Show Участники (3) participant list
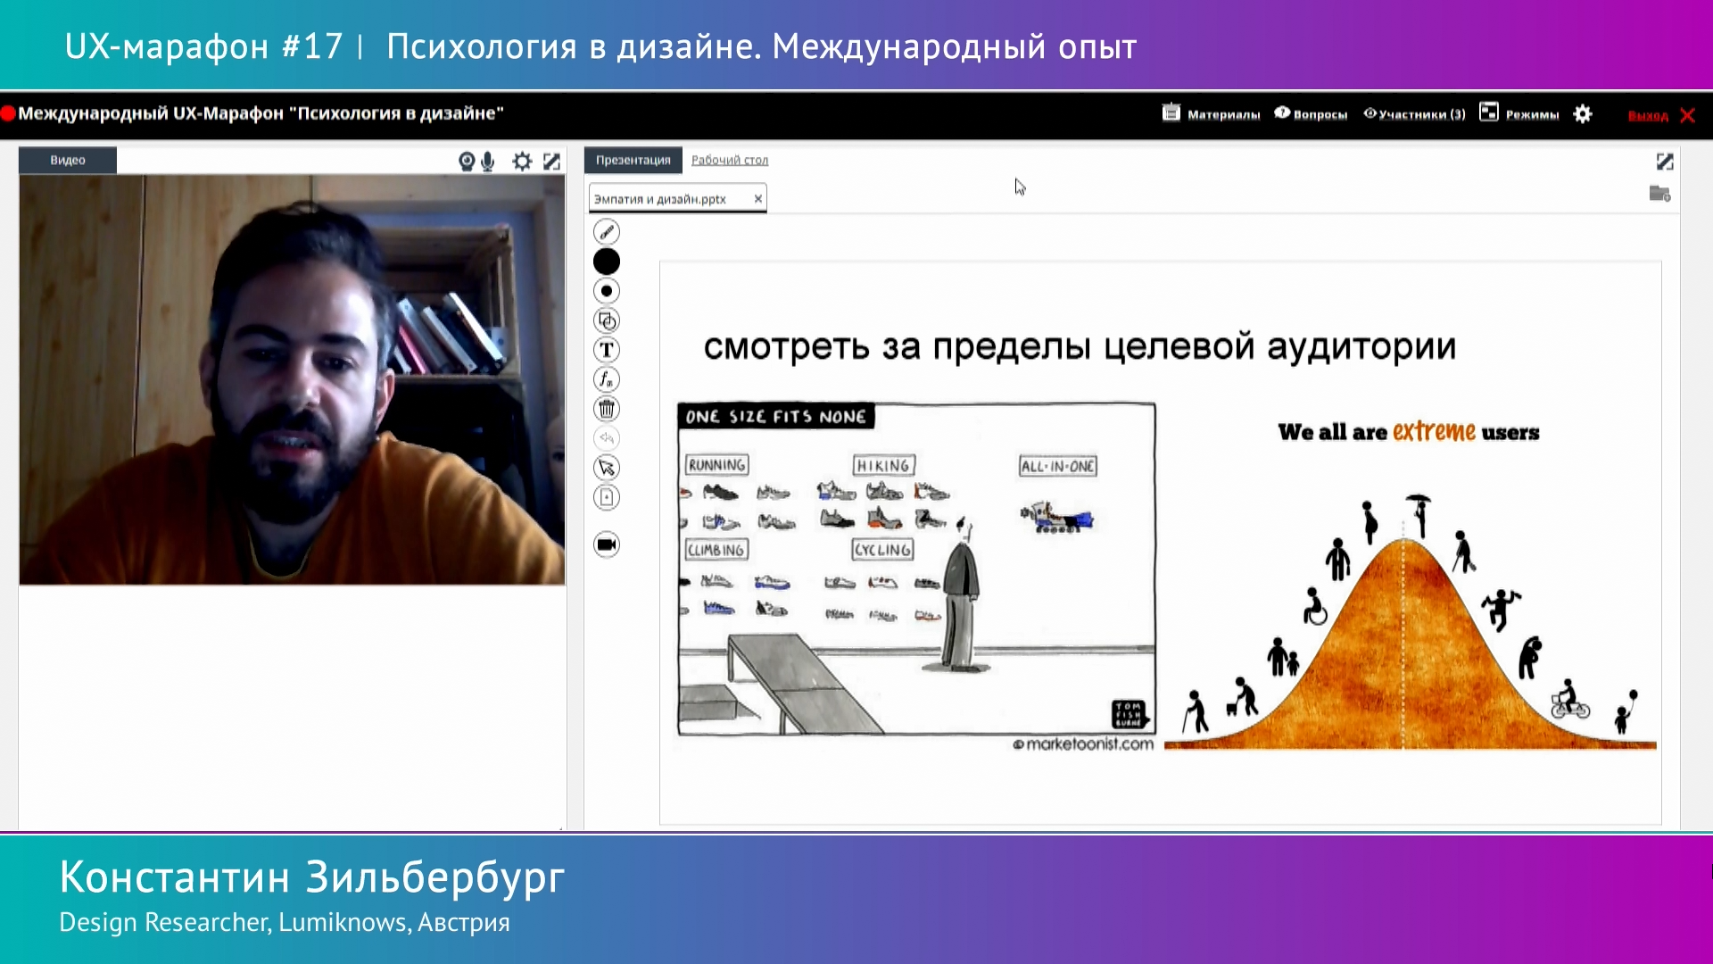The image size is (1713, 964). (1414, 114)
